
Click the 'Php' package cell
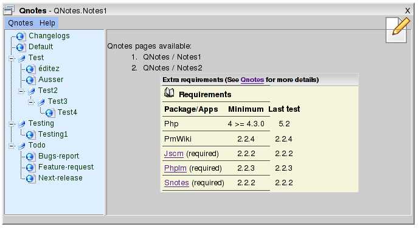pos(171,124)
